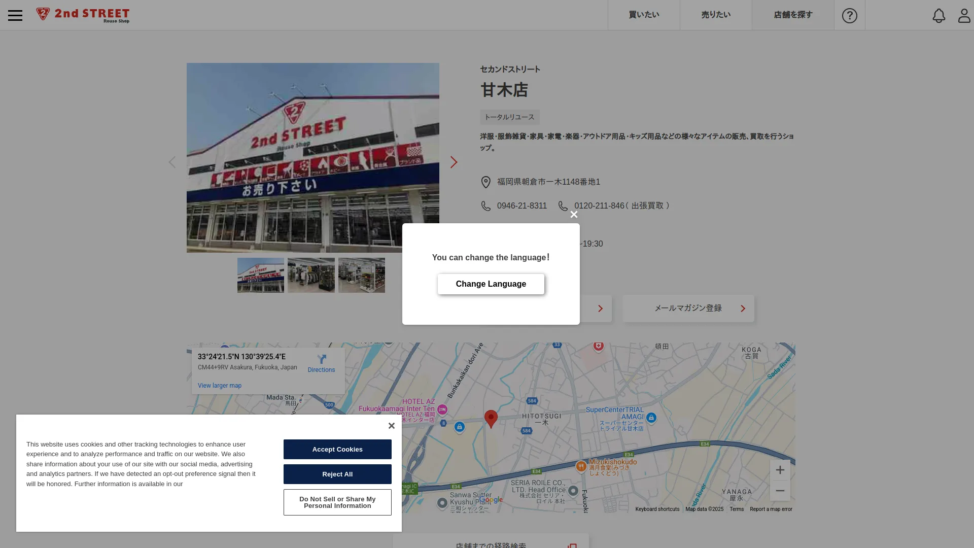Zoom out on the map
Image resolution: width=974 pixels, height=548 pixels.
coord(780,491)
